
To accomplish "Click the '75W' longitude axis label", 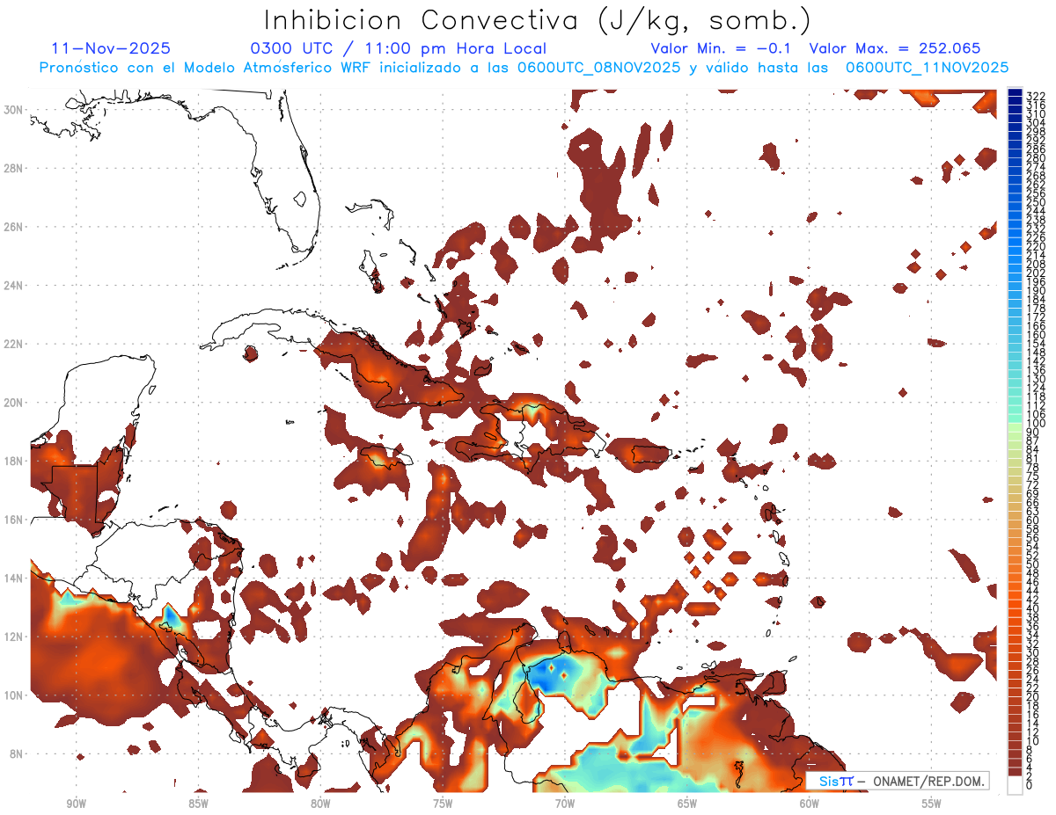I will coord(443,803).
